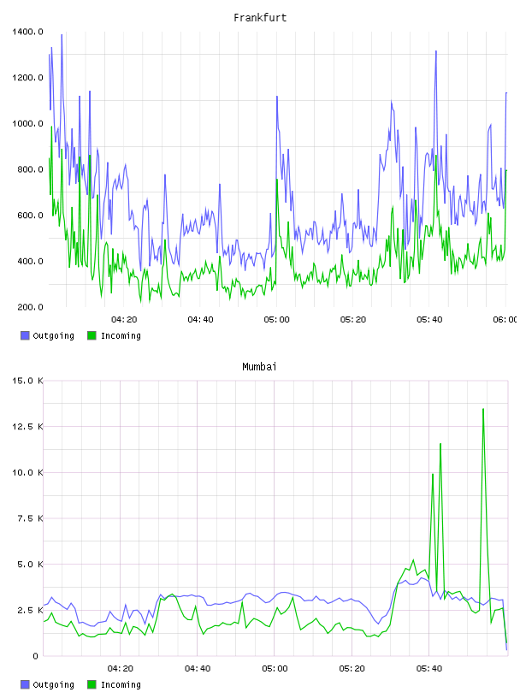This screenshot has width=520, height=698.
Task: Click the green Incoming swatch in Mumbai legend
Action: 92,684
